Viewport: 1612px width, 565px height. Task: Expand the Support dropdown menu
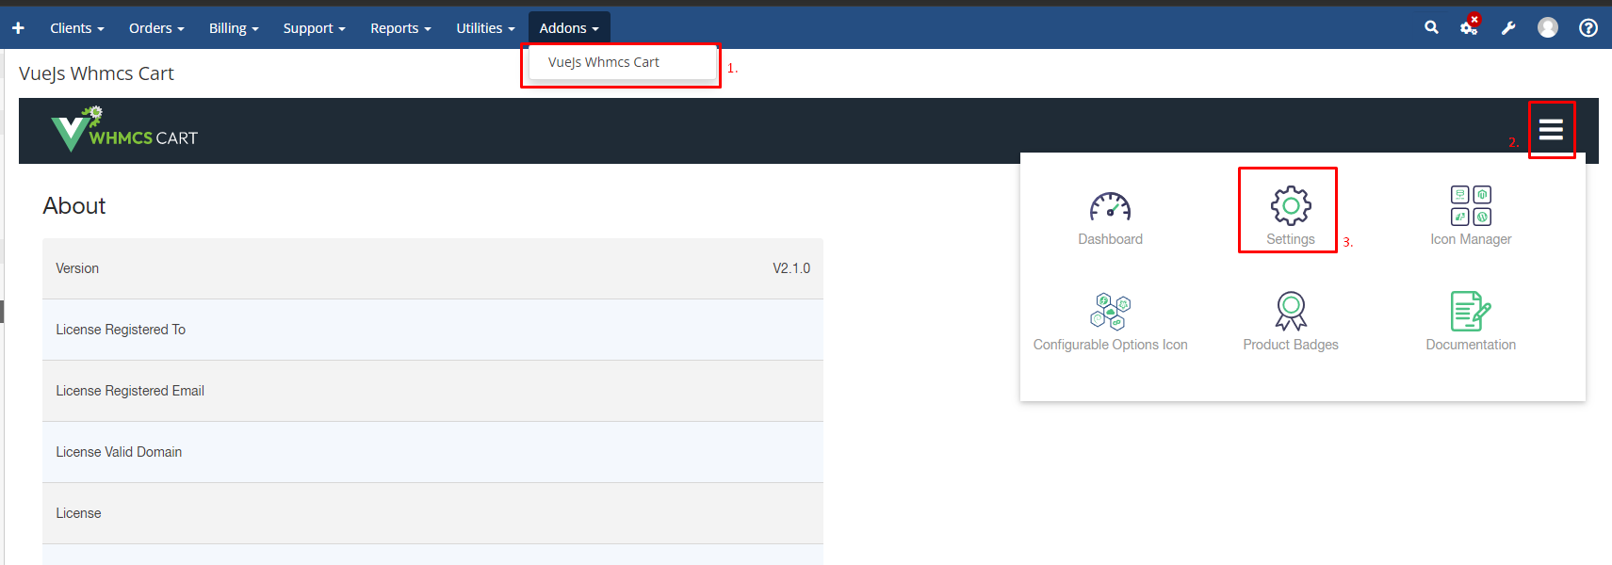click(x=315, y=28)
